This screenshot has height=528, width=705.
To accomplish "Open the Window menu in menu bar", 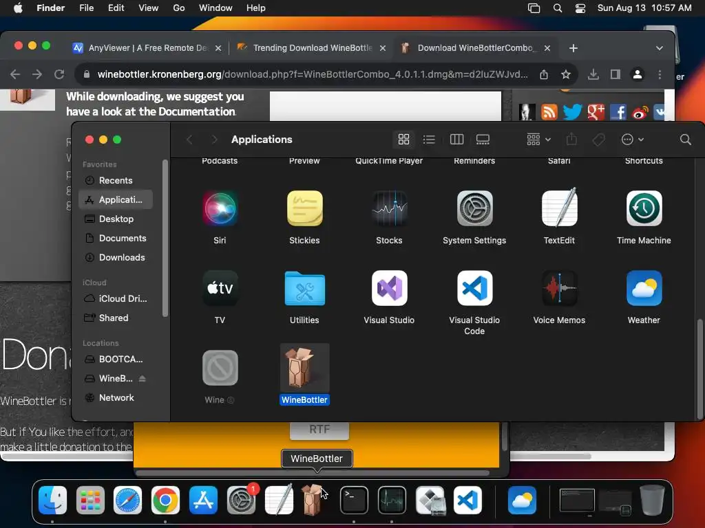I will coord(215,8).
